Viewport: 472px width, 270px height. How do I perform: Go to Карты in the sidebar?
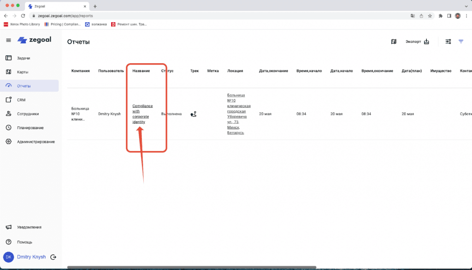tap(23, 72)
